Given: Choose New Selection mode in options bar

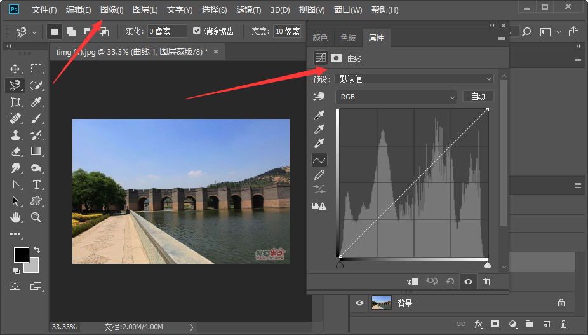Looking at the screenshot, I should click(x=55, y=32).
